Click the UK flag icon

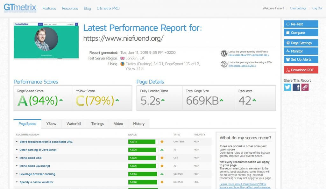tap(123, 58)
